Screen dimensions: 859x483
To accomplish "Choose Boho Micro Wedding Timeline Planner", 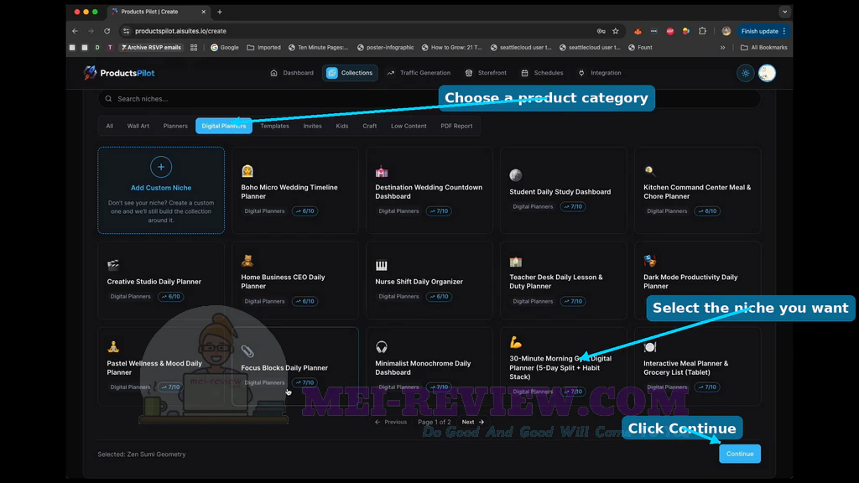I will 295,190.
